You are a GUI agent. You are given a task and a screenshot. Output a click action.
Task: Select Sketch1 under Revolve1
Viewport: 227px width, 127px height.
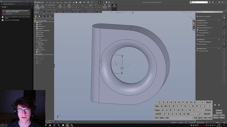(42, 44)
